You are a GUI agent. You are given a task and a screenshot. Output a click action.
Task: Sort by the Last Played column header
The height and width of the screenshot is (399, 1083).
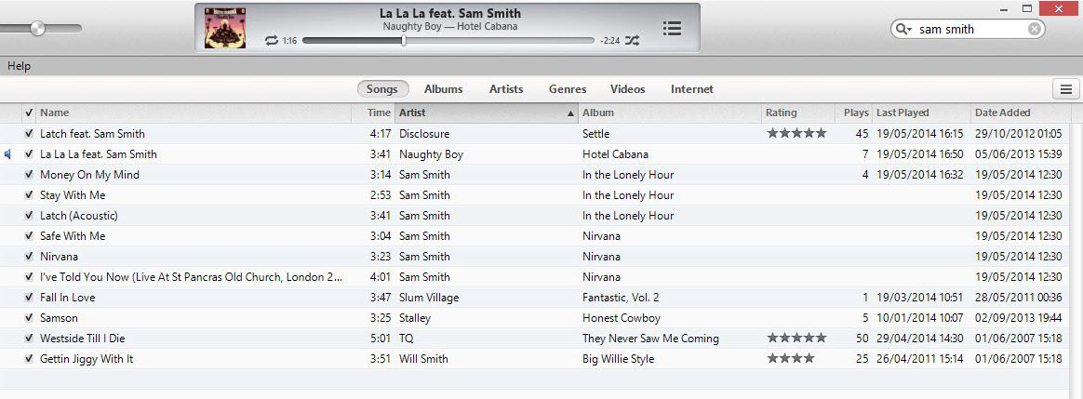(x=921, y=113)
